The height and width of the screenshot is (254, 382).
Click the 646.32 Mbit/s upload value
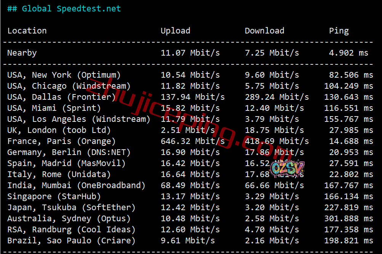pyautogui.click(x=193, y=141)
